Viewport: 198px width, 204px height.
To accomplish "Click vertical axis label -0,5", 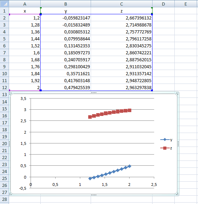I will coord(23,188).
